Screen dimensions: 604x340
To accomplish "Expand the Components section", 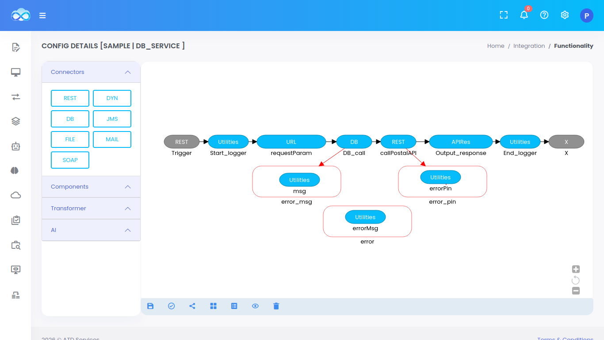I will 127,187.
